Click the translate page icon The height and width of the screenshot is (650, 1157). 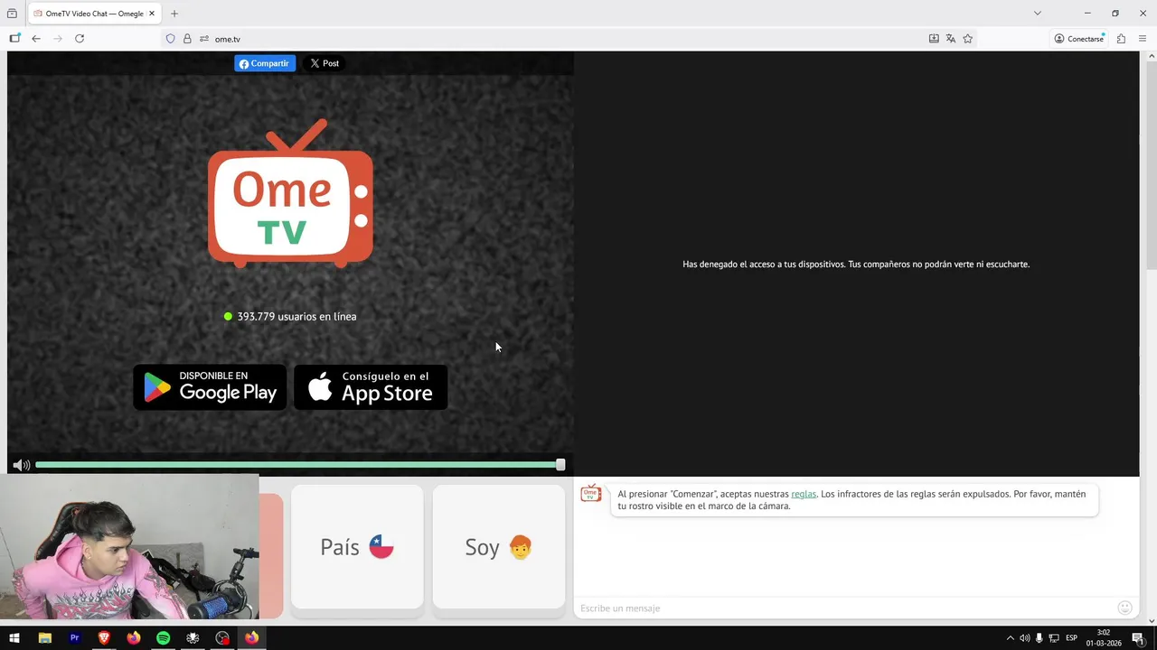coord(951,39)
